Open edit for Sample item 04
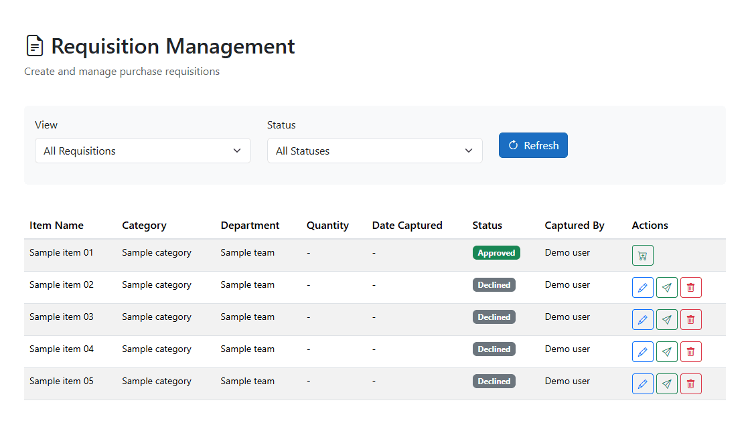 point(642,351)
